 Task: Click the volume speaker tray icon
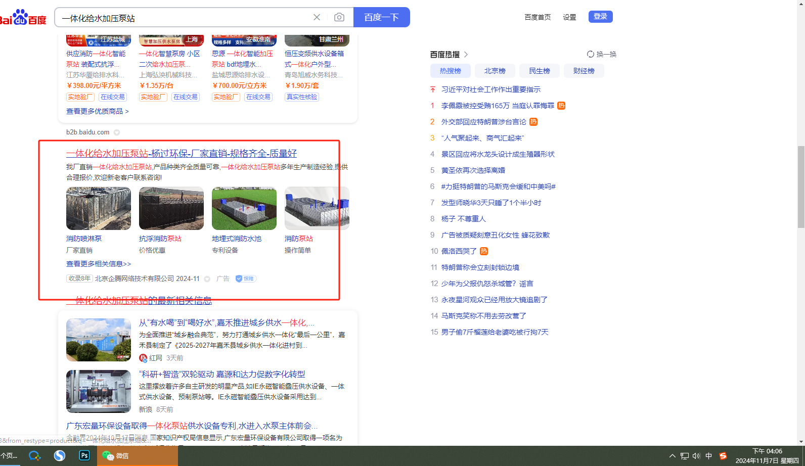pyautogui.click(x=696, y=456)
